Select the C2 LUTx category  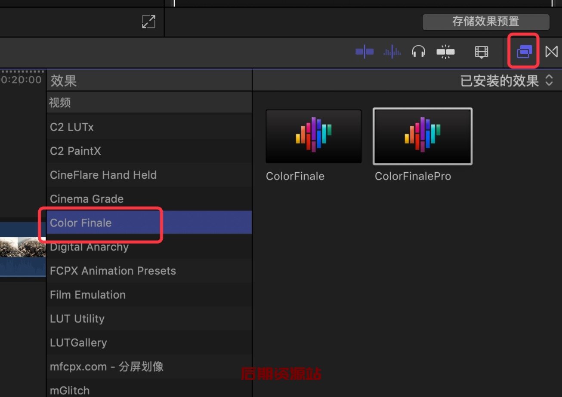(x=149, y=127)
